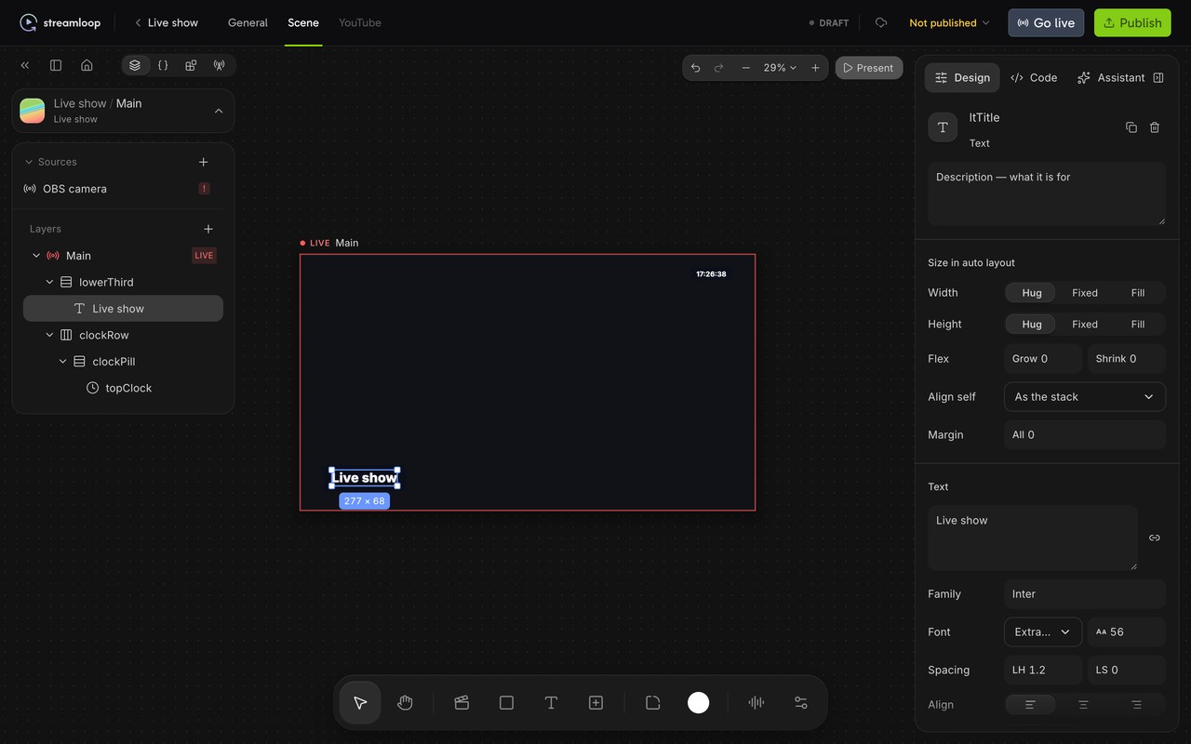
Task: Open the Assistant tab
Action: tap(1111, 78)
